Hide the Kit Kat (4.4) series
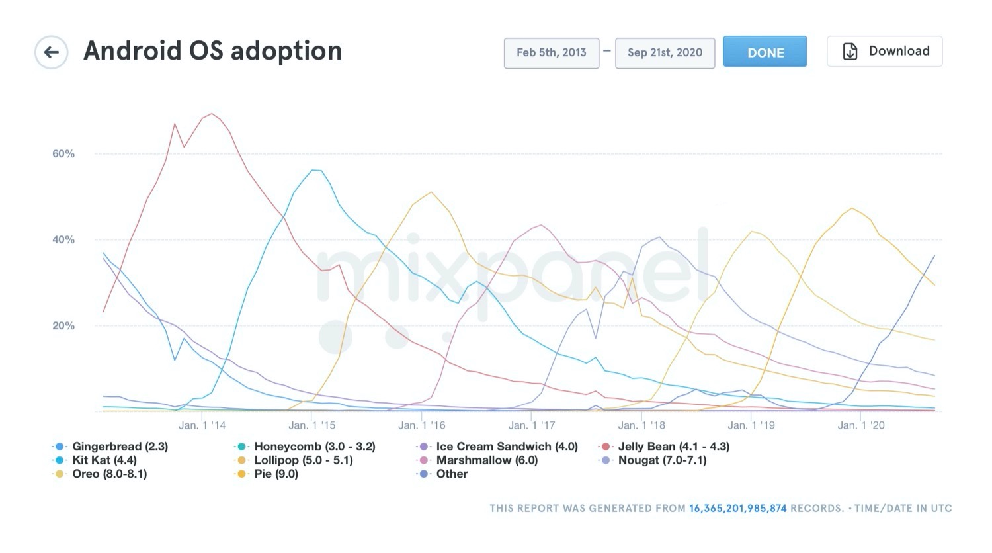 [x=104, y=460]
